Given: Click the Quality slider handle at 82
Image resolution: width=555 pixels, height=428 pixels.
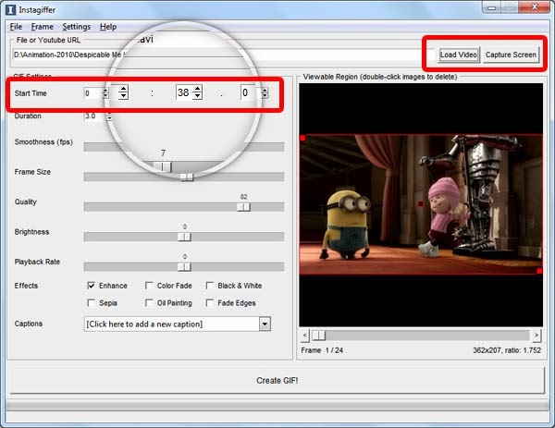Looking at the screenshot, I should [243, 207].
